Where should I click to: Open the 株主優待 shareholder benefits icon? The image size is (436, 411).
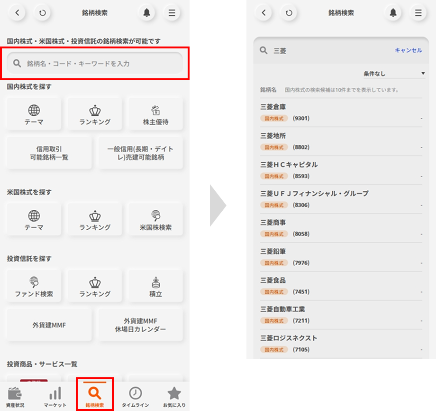[x=155, y=114]
